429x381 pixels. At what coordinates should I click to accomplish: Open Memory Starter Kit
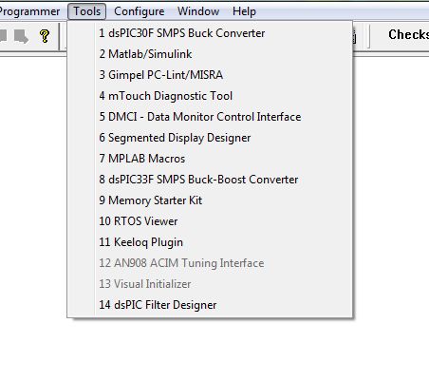[210, 200]
